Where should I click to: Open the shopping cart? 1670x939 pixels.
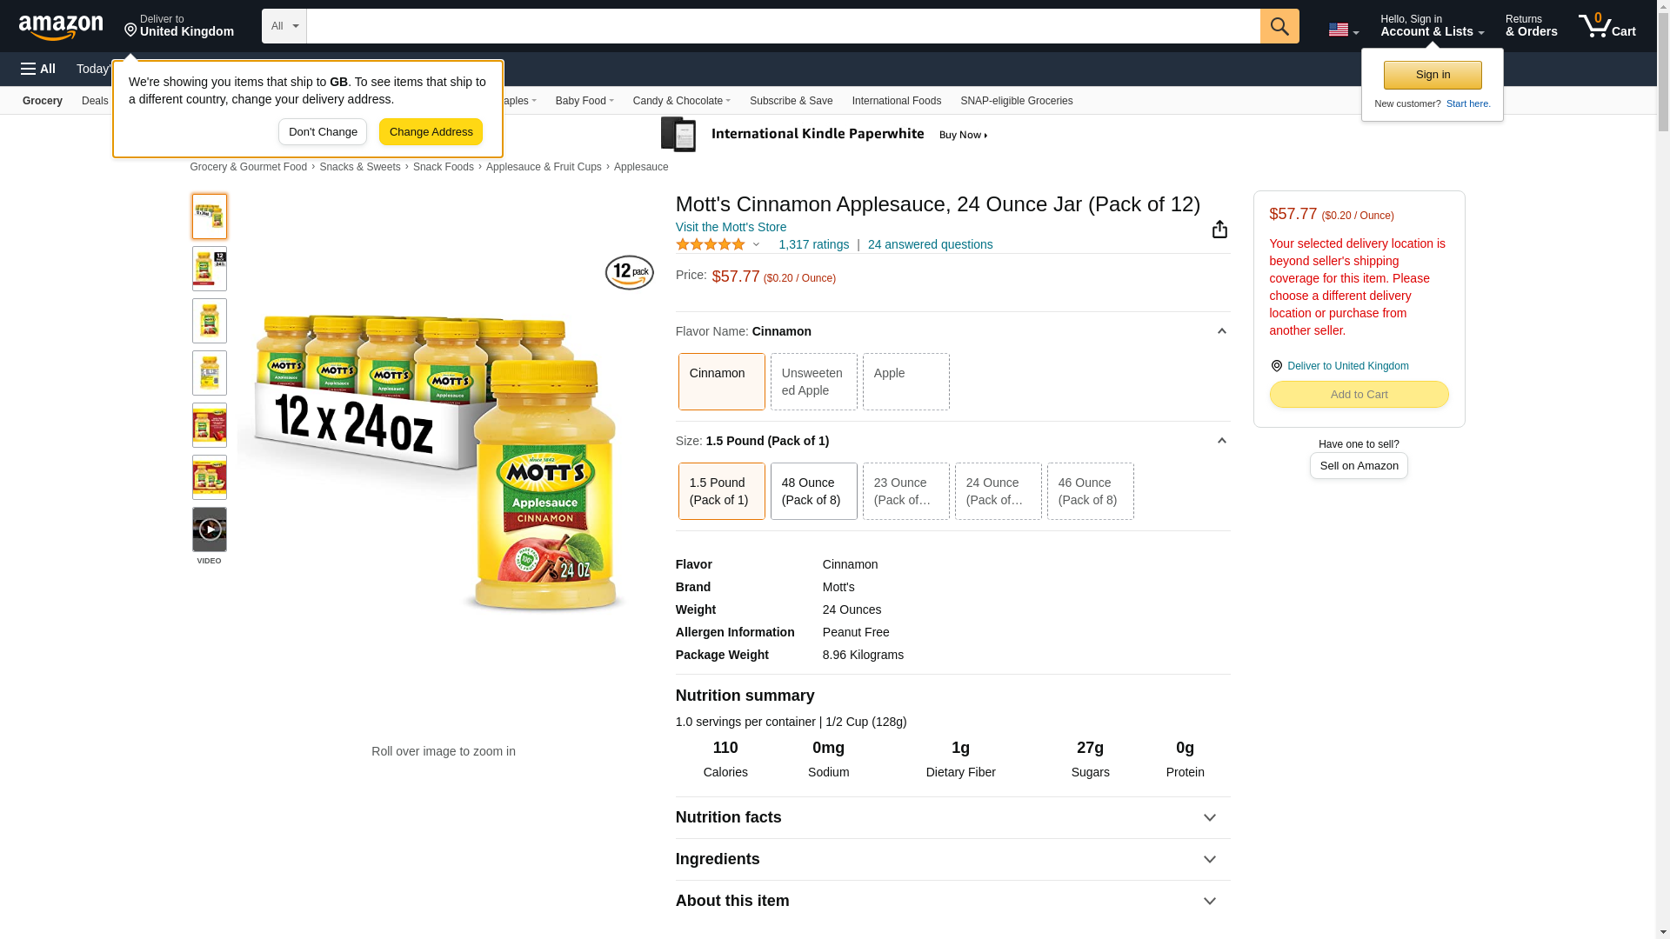(x=1607, y=26)
